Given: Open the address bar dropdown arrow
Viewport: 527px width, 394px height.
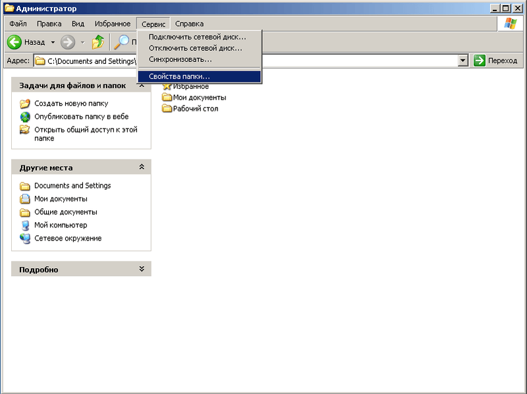Looking at the screenshot, I should (463, 61).
